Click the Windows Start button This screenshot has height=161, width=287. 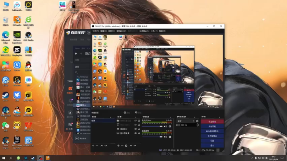click(x=4, y=158)
